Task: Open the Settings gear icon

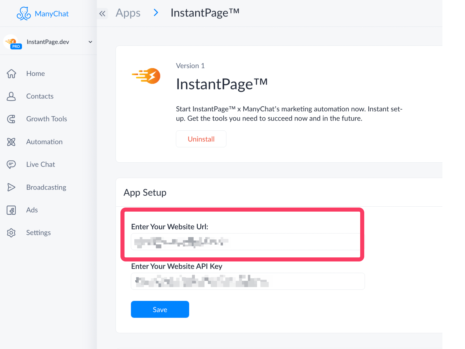Action: point(11,232)
